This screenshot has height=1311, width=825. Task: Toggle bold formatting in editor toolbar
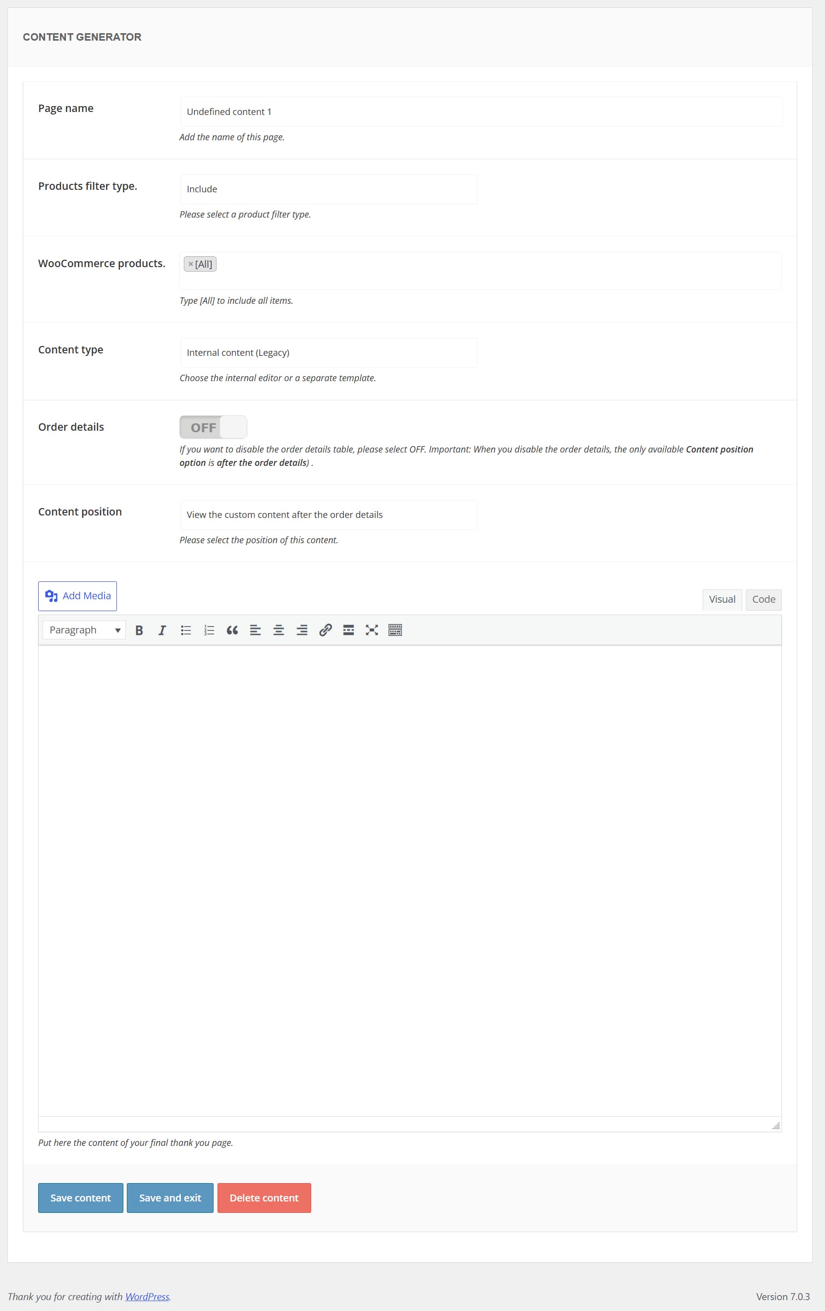139,630
